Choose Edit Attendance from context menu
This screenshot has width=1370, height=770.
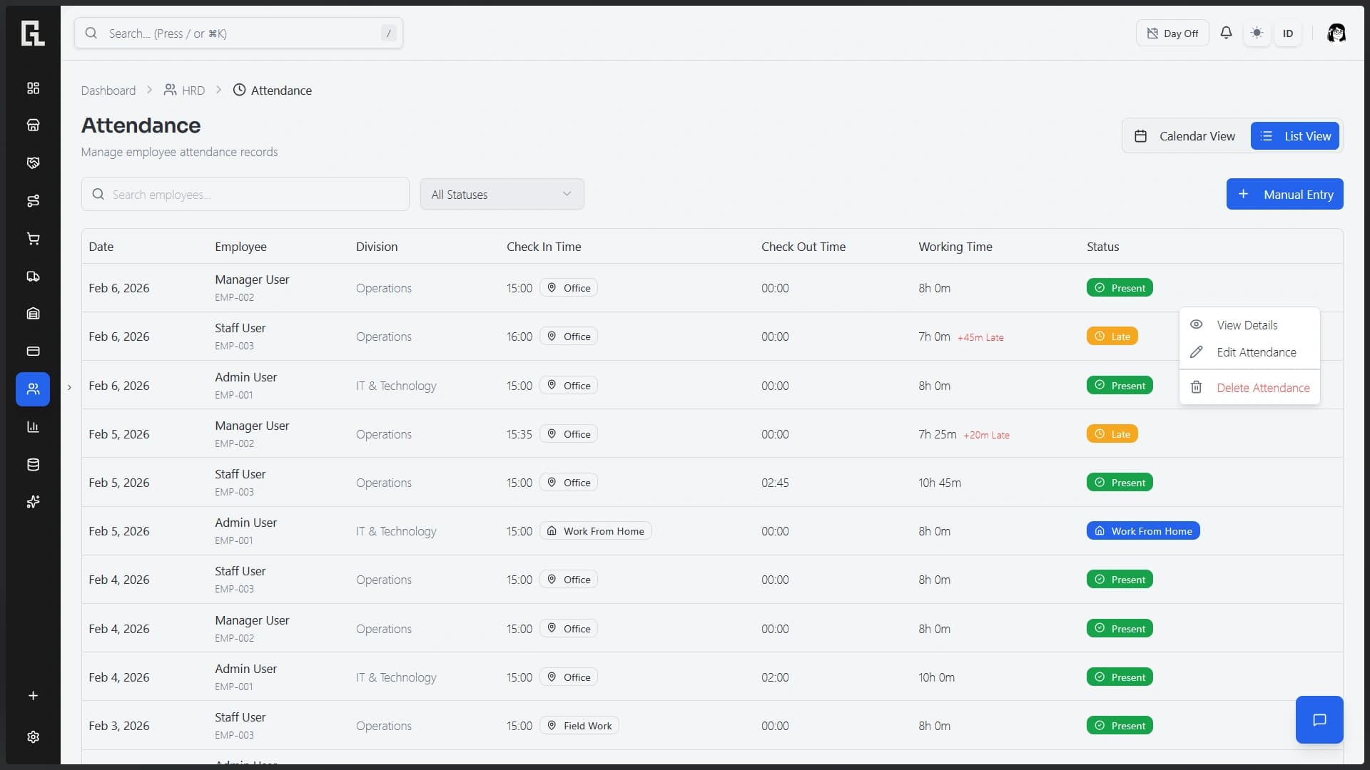click(1249, 352)
